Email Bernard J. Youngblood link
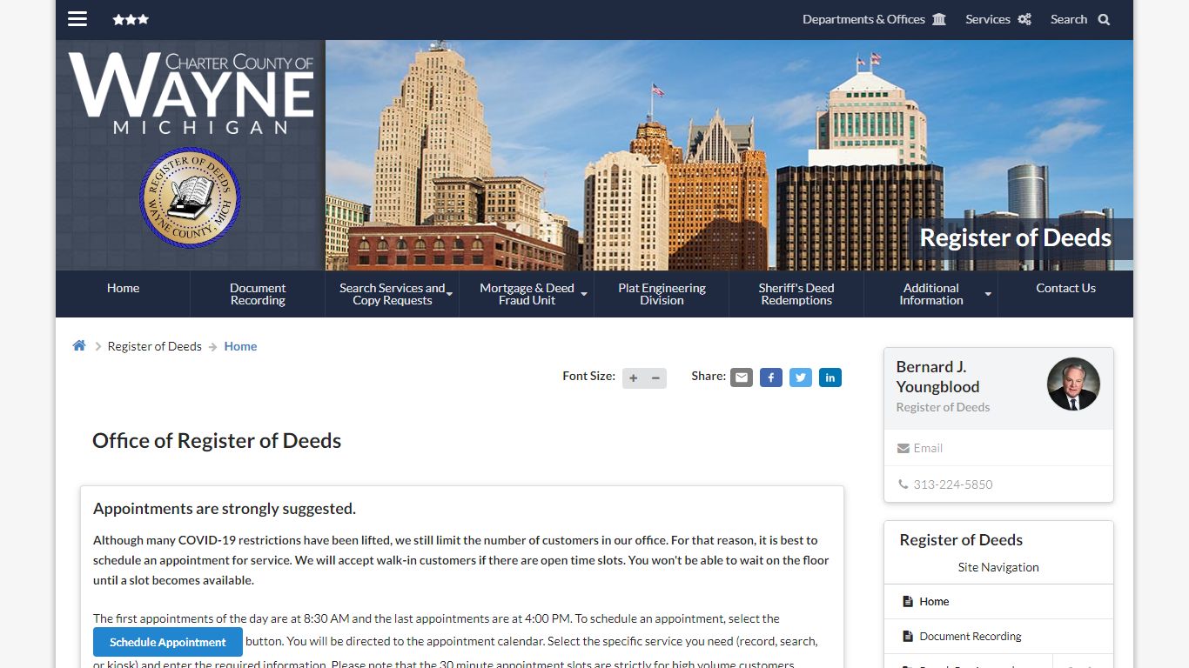 click(x=928, y=448)
